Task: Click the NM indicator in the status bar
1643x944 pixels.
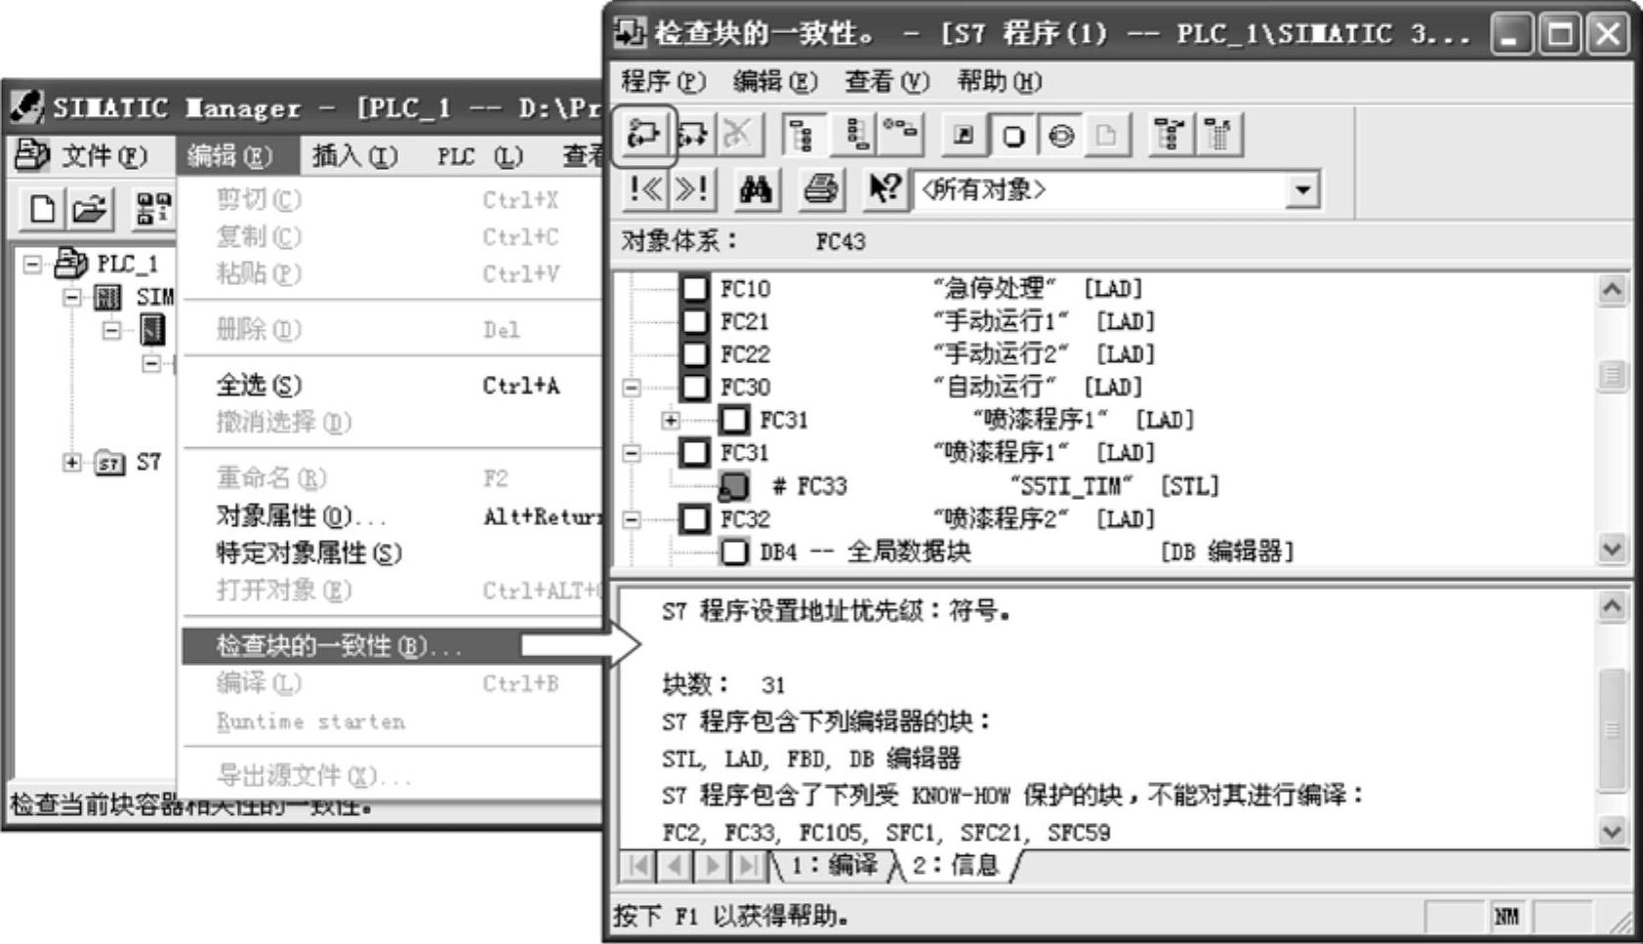Action: 1507,917
